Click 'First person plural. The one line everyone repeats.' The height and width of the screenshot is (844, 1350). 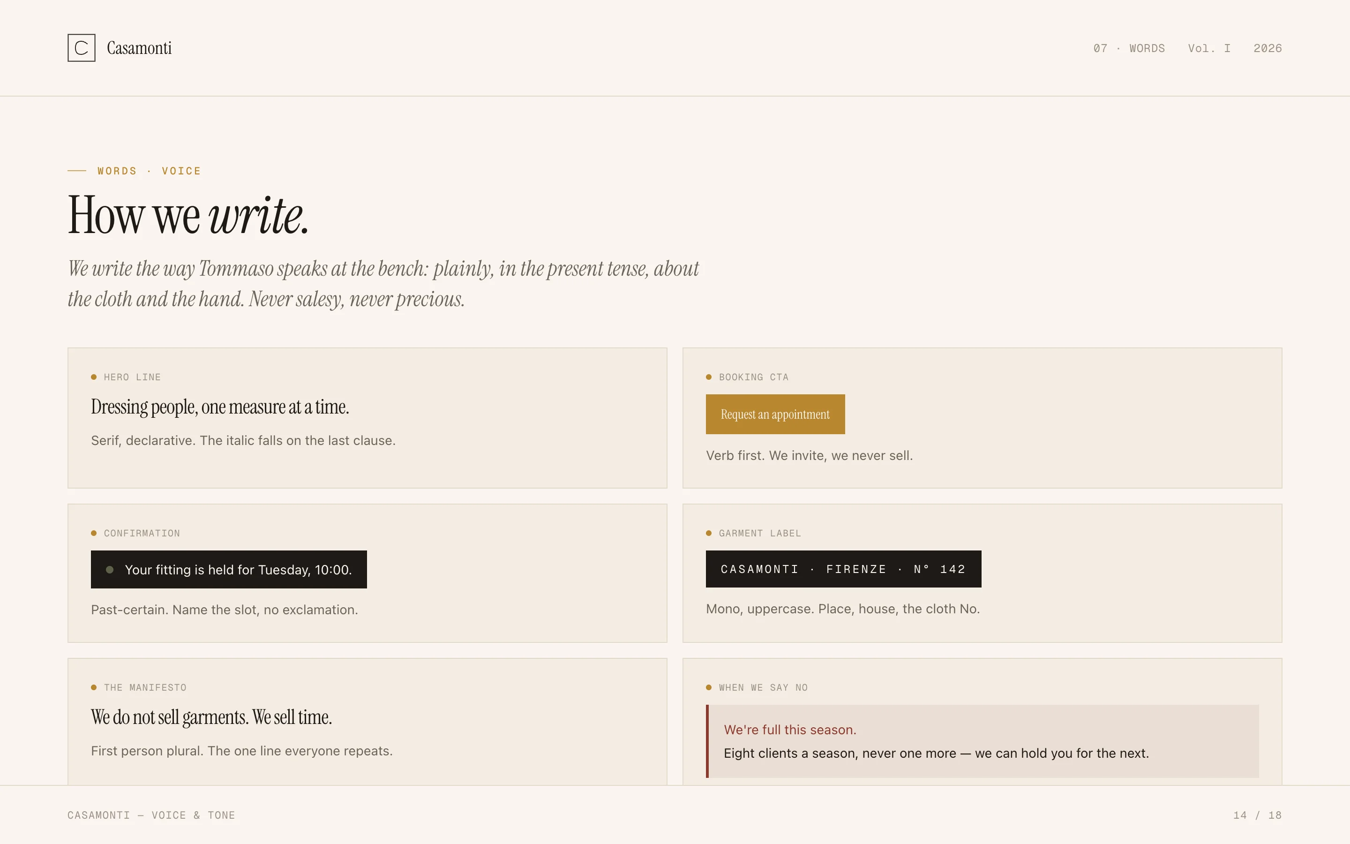click(241, 751)
